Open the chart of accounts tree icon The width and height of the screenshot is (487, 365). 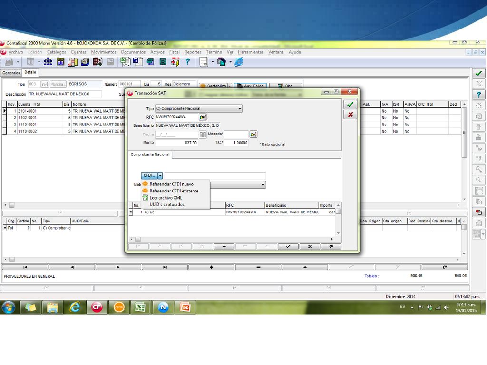pyautogui.click(x=48, y=62)
